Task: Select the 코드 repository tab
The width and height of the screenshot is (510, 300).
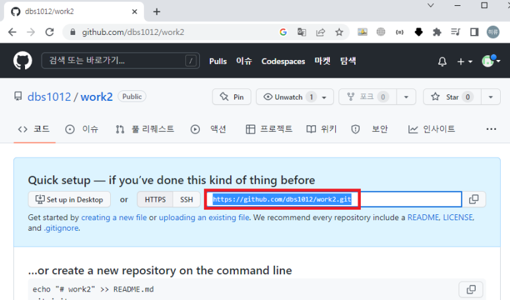Action: [x=34, y=129]
